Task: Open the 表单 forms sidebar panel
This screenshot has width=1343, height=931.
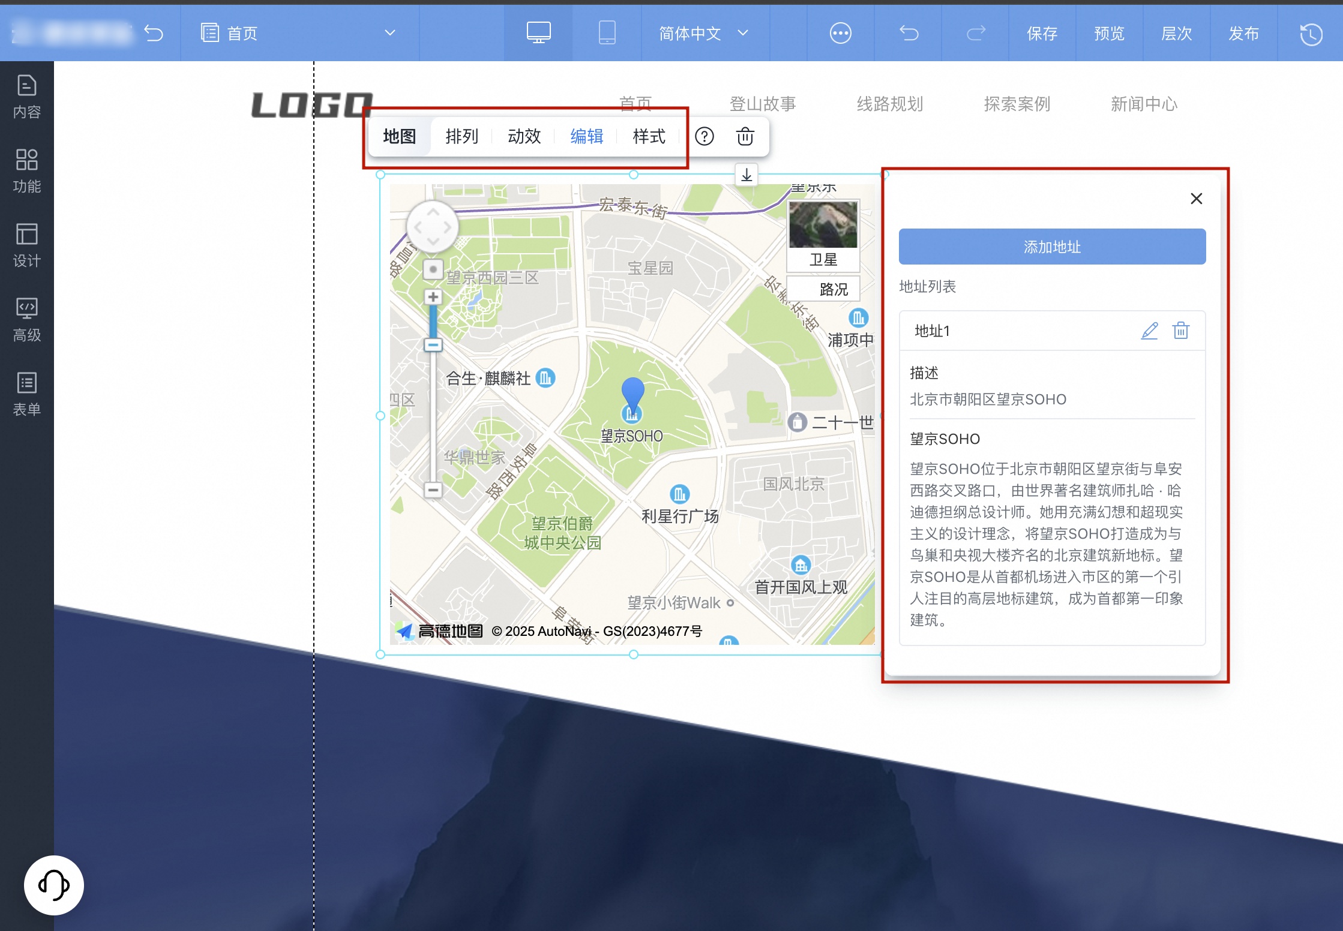Action: tap(27, 394)
